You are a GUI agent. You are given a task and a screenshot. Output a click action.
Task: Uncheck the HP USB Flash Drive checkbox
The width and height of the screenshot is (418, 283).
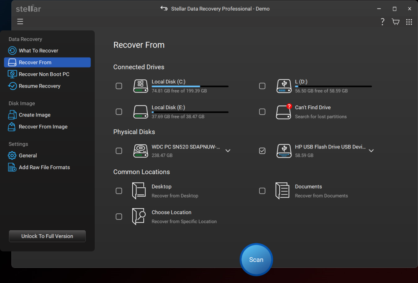[262, 151]
